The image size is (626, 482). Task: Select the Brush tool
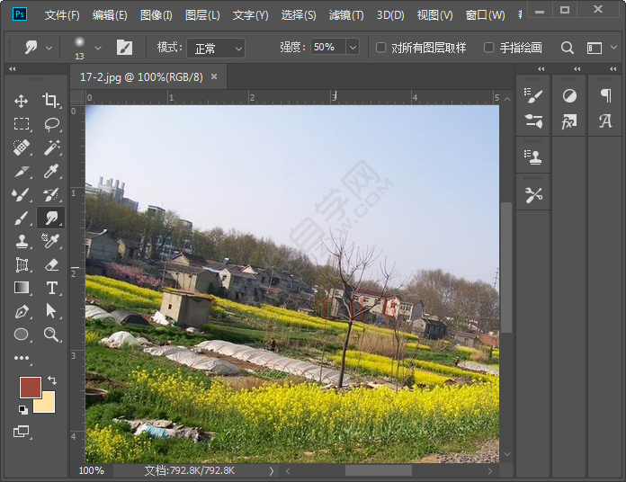(x=22, y=219)
